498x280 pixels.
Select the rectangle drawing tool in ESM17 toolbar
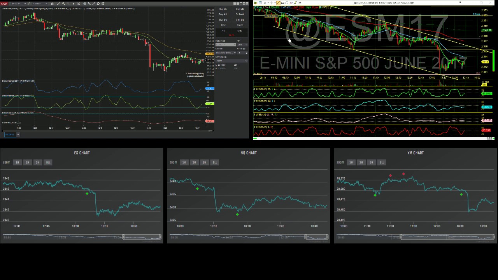tap(282, 3)
